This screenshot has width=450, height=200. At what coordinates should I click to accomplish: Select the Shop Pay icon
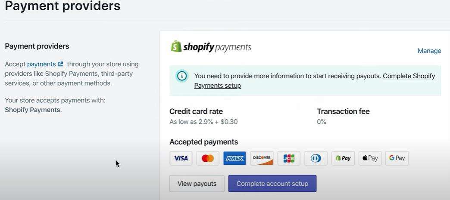coord(343,158)
